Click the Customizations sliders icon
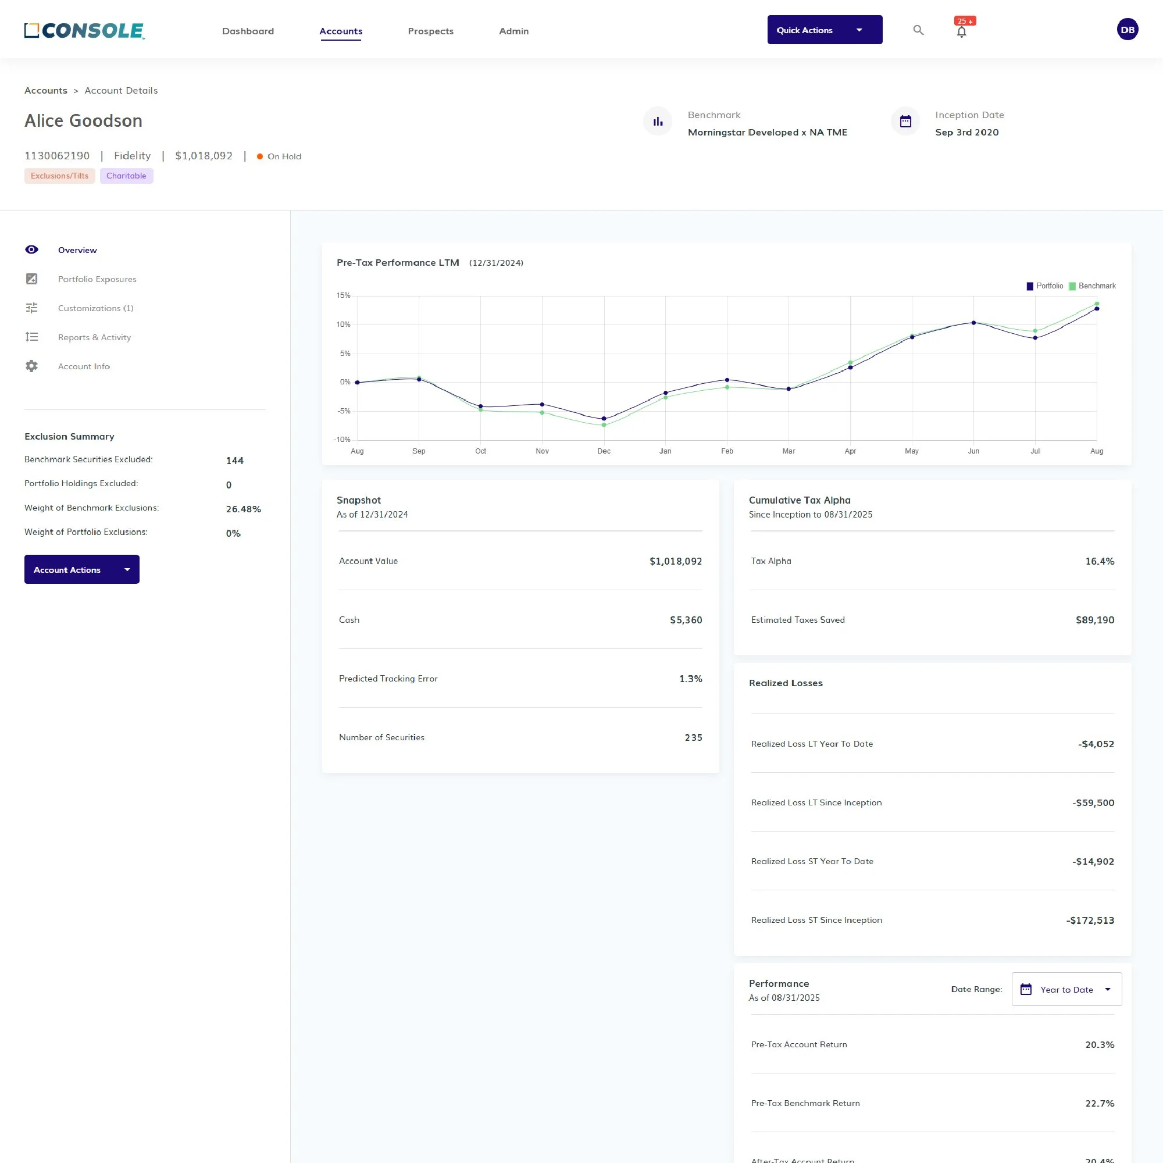This screenshot has height=1163, width=1163. tap(32, 308)
